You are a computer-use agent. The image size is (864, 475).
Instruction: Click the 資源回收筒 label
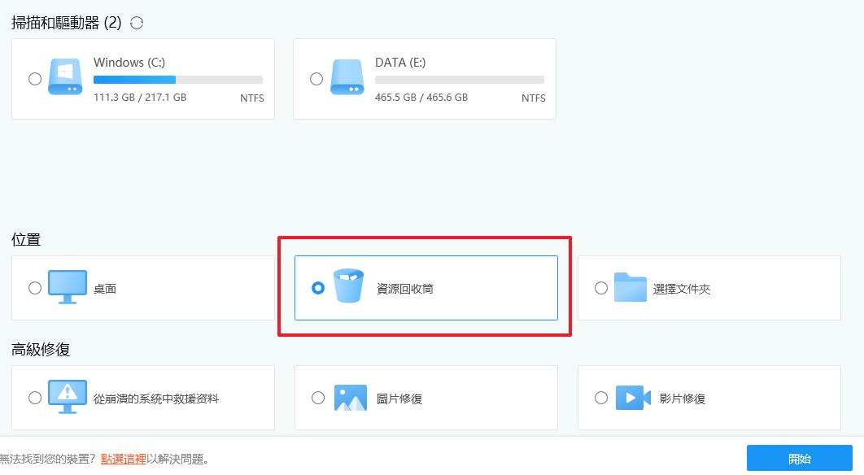coord(405,289)
